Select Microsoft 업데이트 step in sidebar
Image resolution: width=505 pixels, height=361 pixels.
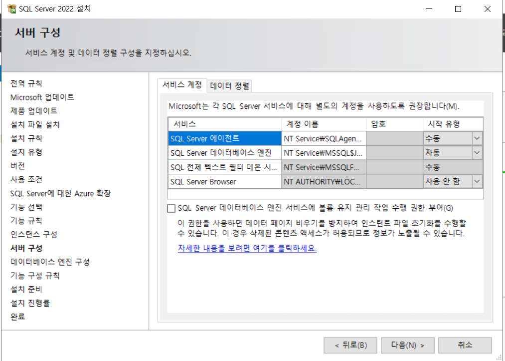tap(42, 97)
